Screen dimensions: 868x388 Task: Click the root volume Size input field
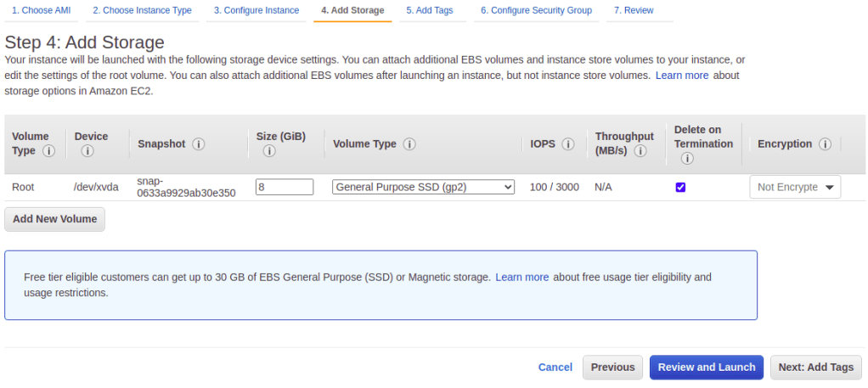[285, 187]
